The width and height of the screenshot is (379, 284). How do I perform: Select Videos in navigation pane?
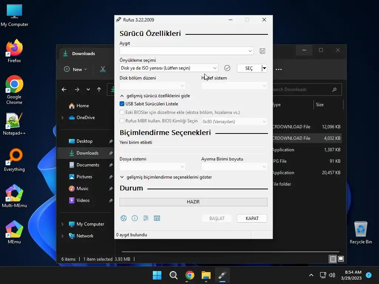(83, 200)
